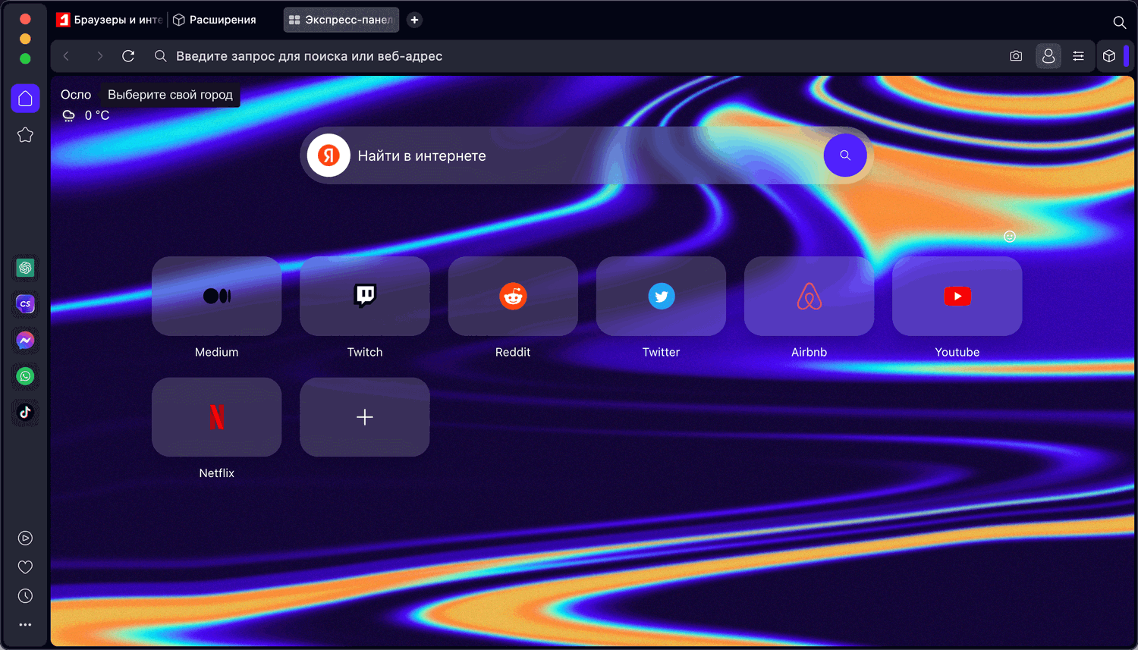1138x650 pixels.
Task: Click the Осло city name
Action: click(x=76, y=95)
